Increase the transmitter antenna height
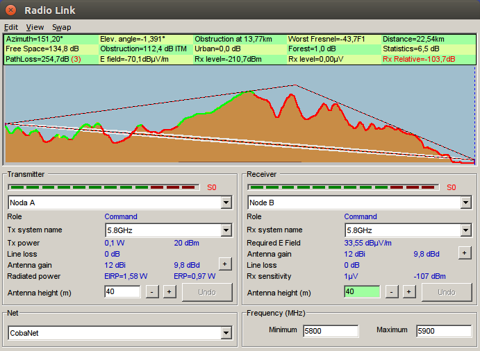Image resolution: width=480 pixels, height=351 pixels. pyautogui.click(x=169, y=292)
